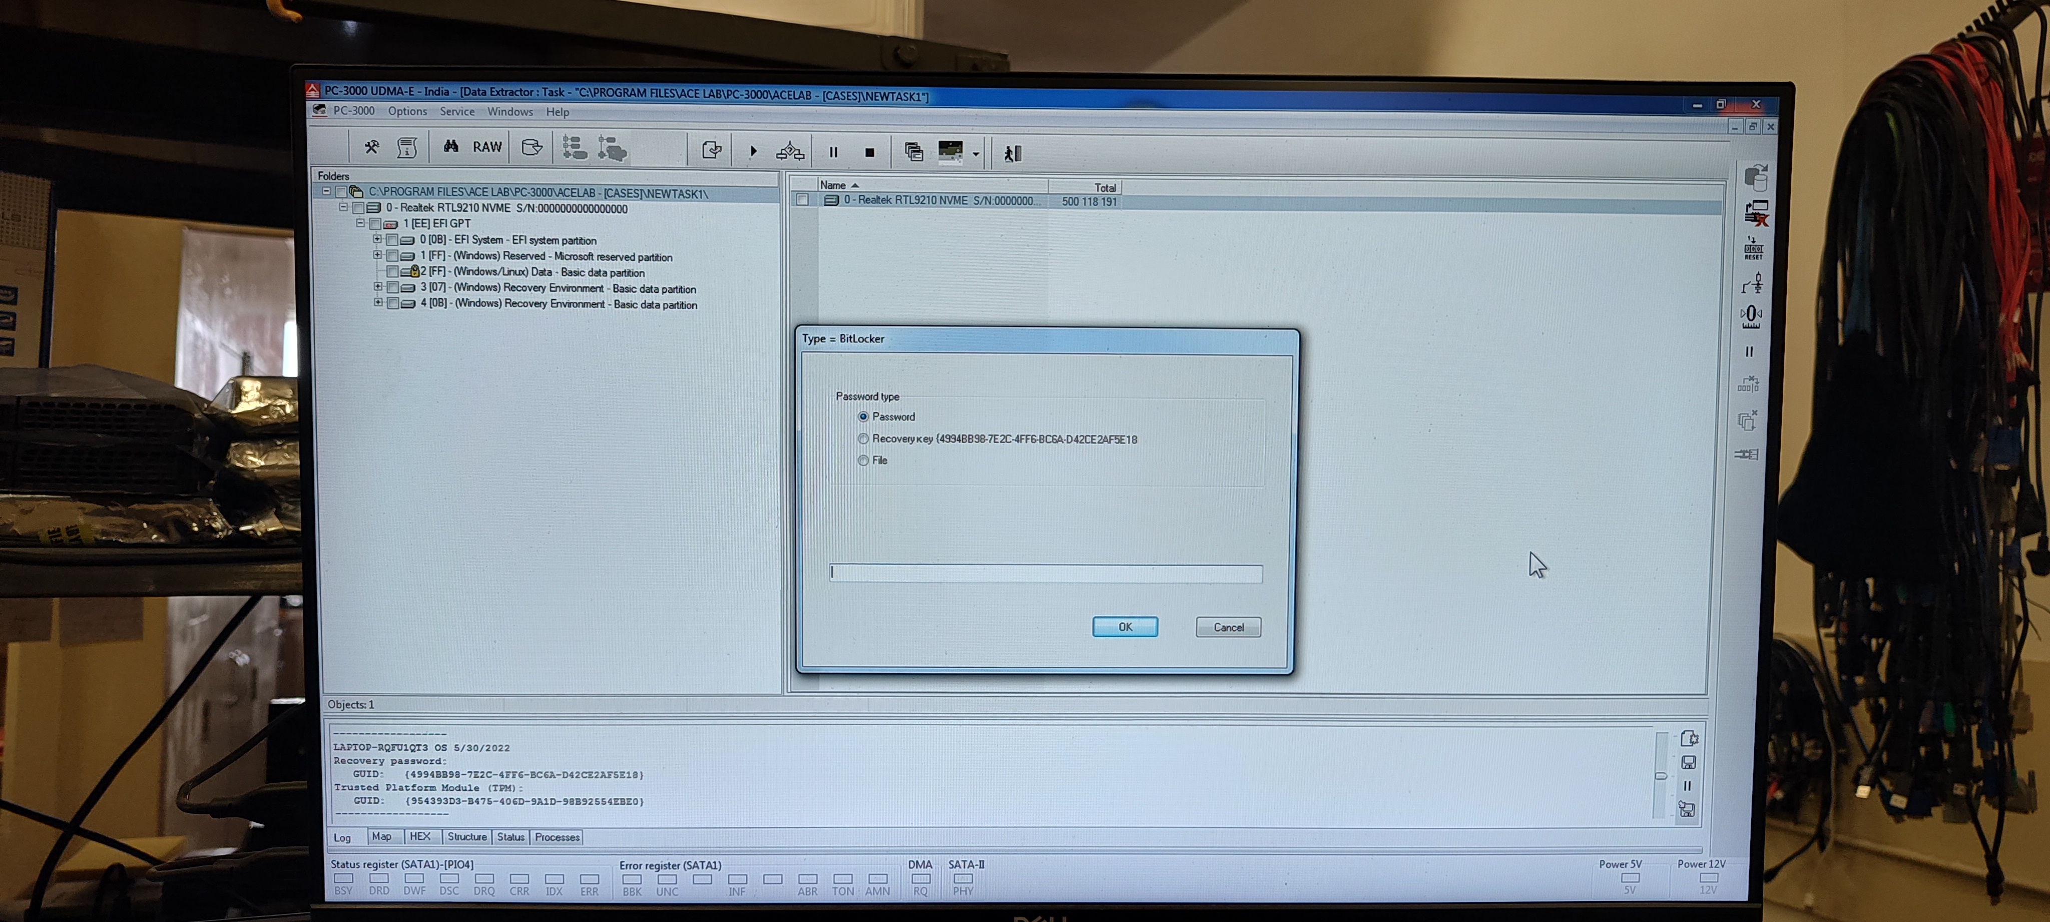
Task: Click the BitLocker password input field
Action: point(1046,573)
